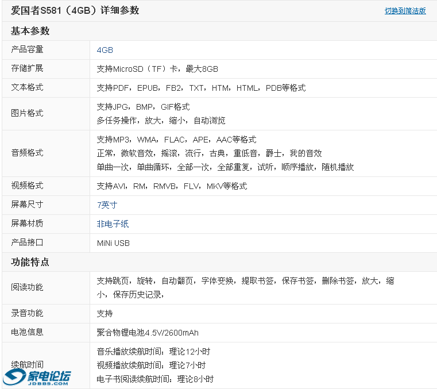Select the 文本格式 row label

point(27,87)
